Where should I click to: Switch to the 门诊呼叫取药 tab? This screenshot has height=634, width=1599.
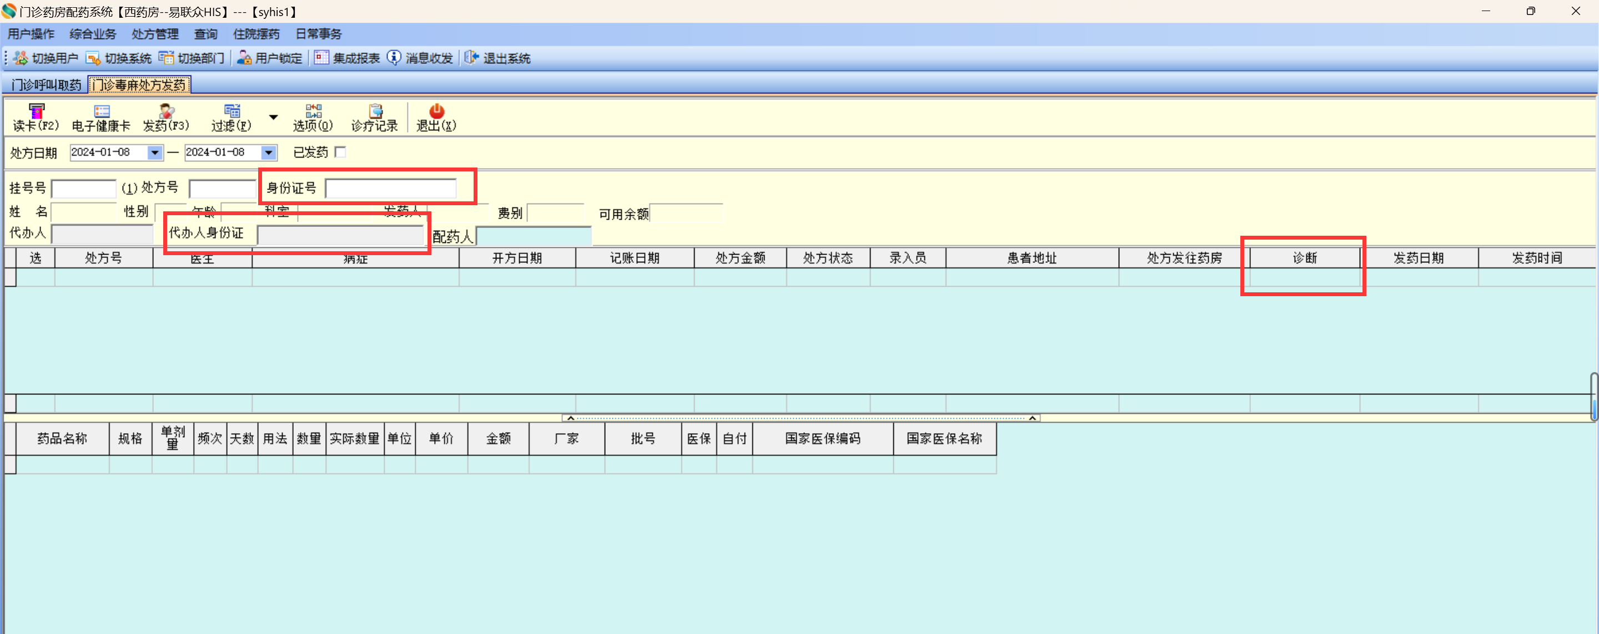tap(46, 85)
